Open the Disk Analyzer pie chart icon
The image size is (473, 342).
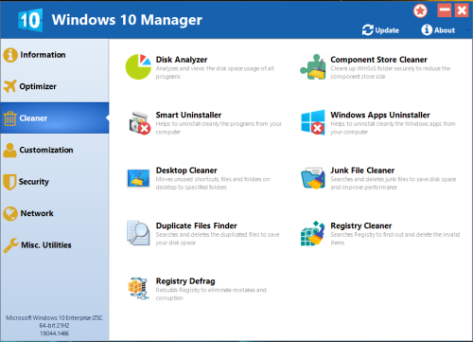(138, 66)
